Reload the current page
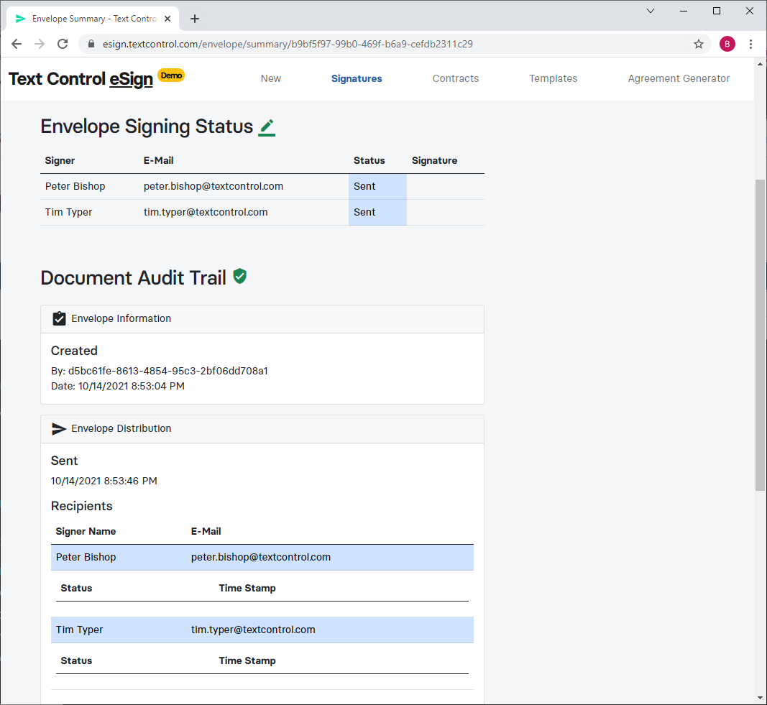 63,44
